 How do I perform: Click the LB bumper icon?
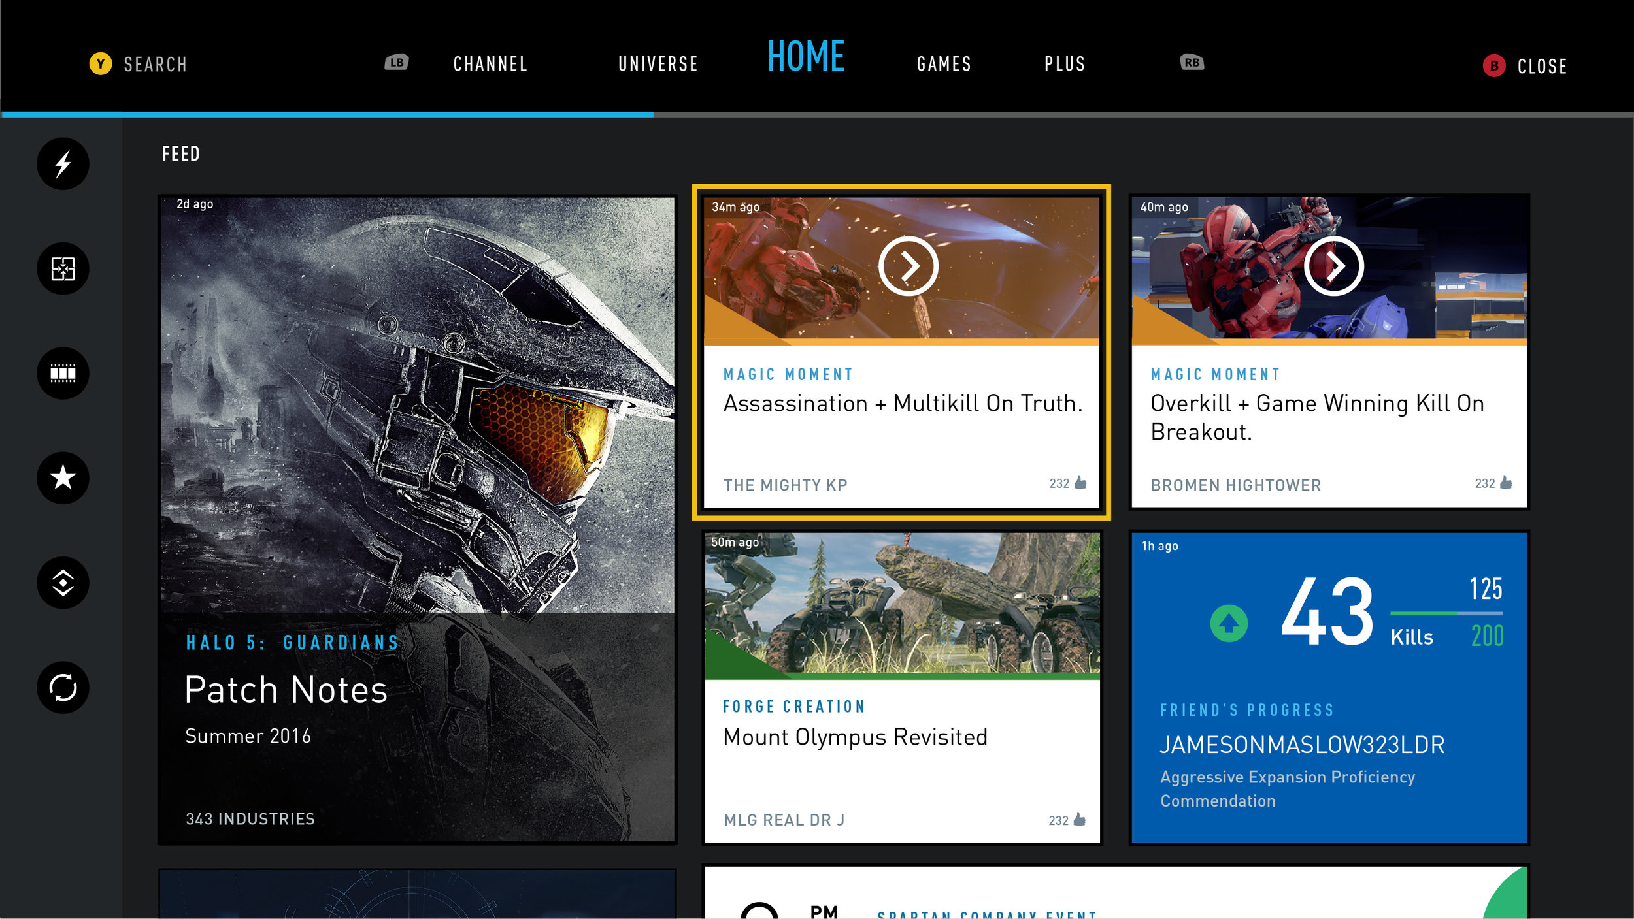tap(397, 62)
